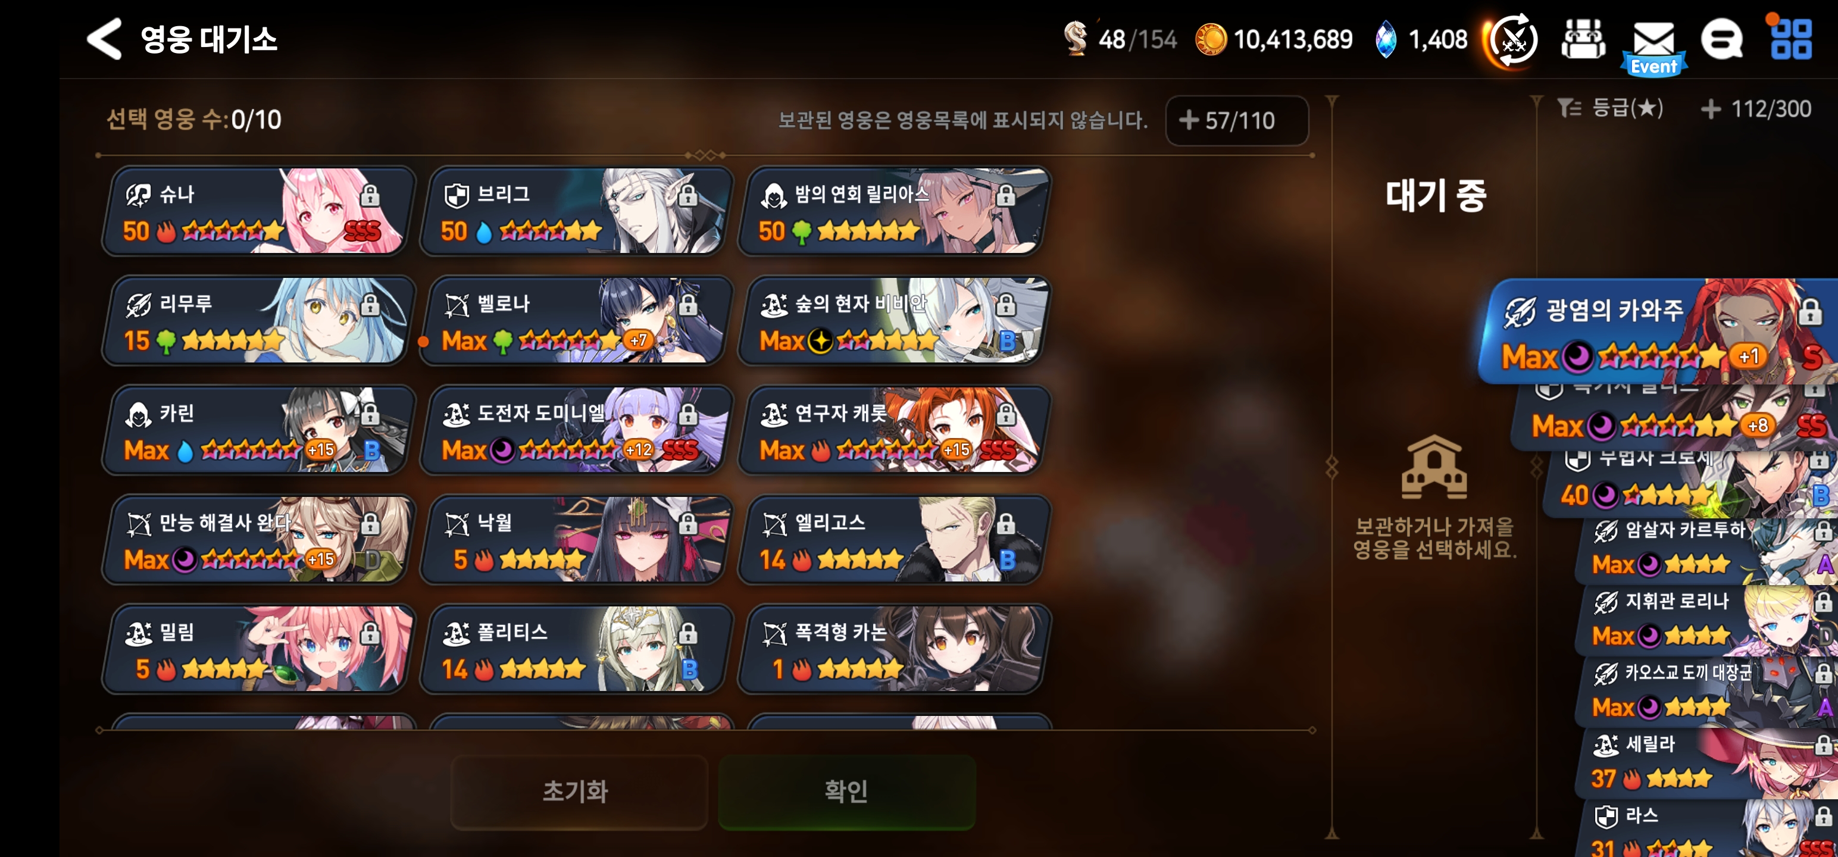1838x857 pixels.
Task: Go back with the arrow beside 영웅 대기소
Action: click(x=104, y=39)
